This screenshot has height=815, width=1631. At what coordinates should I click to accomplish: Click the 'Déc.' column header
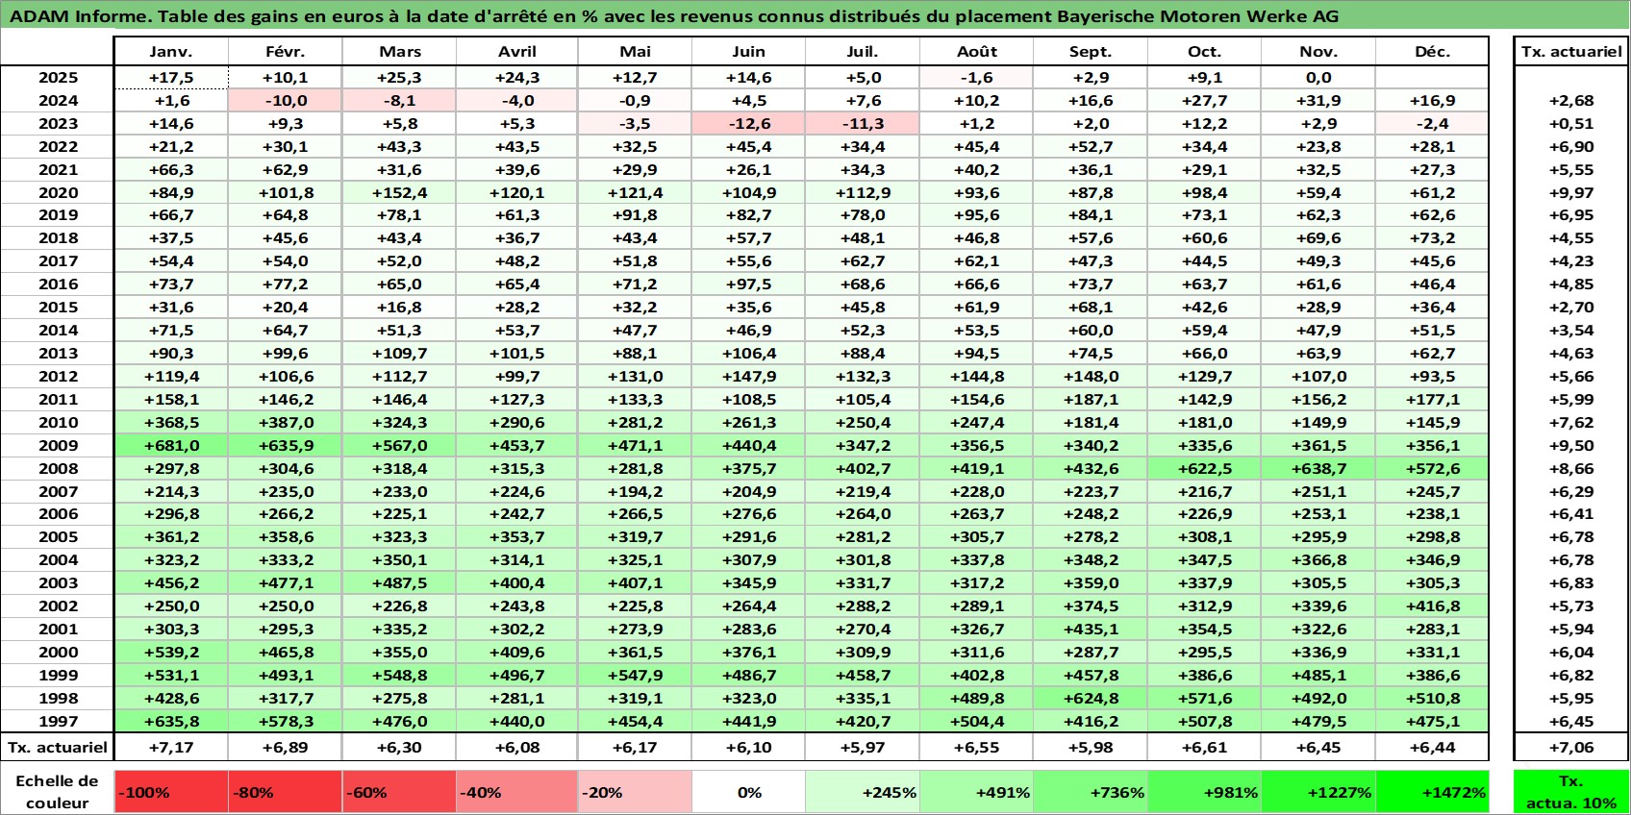click(x=1432, y=52)
